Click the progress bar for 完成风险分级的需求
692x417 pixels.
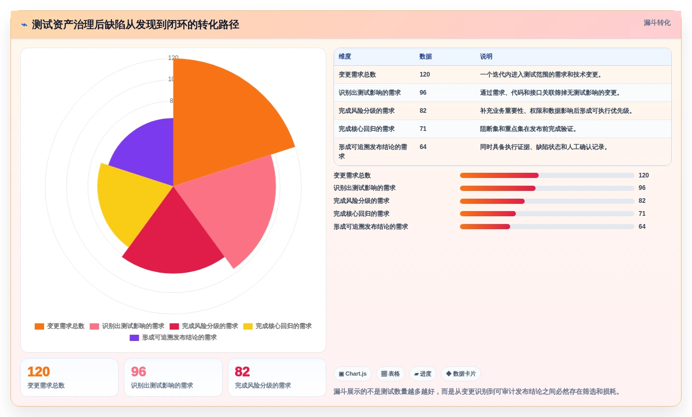[x=547, y=201]
